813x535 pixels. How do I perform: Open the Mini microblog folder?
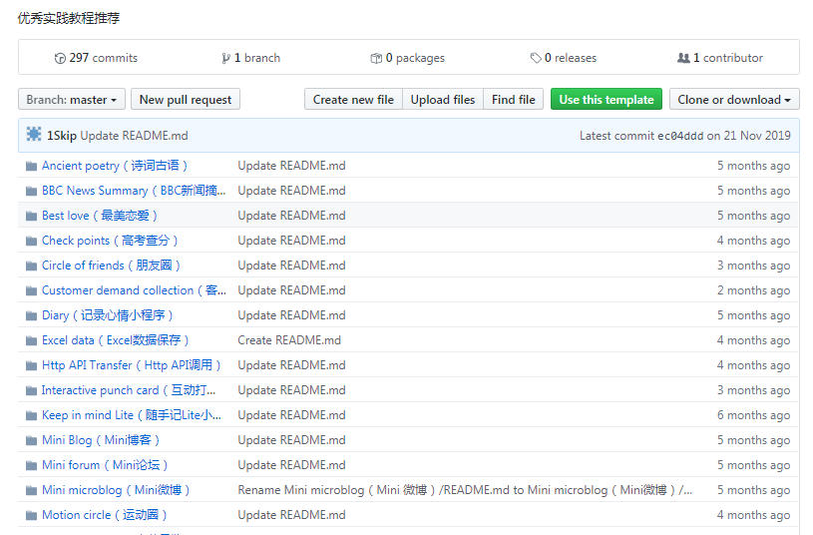coord(116,489)
